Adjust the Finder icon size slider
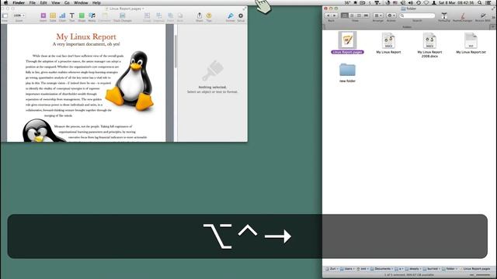Screen dimensions: 497x279 point(481,275)
